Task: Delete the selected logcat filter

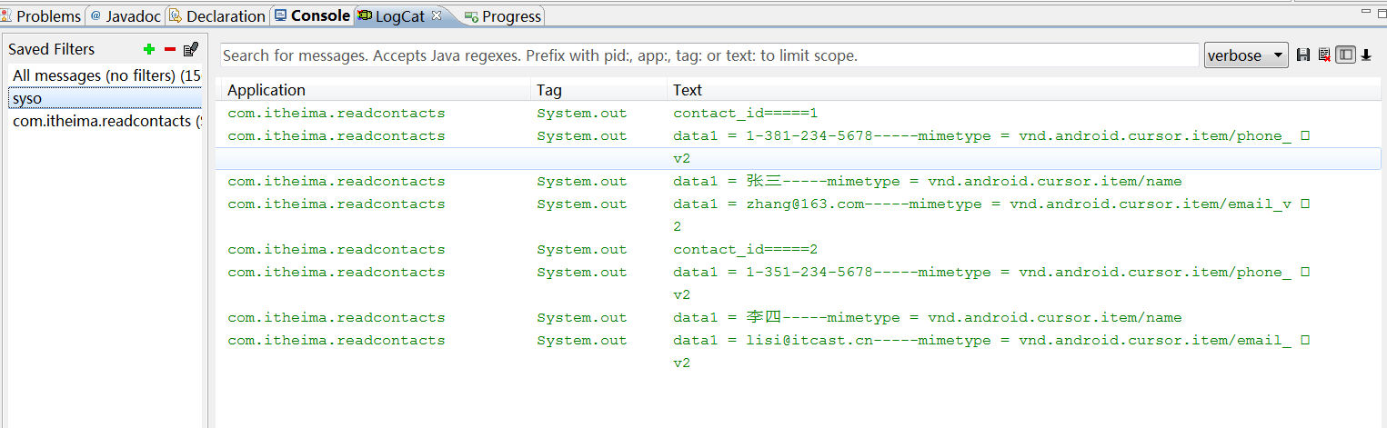Action: (x=169, y=49)
